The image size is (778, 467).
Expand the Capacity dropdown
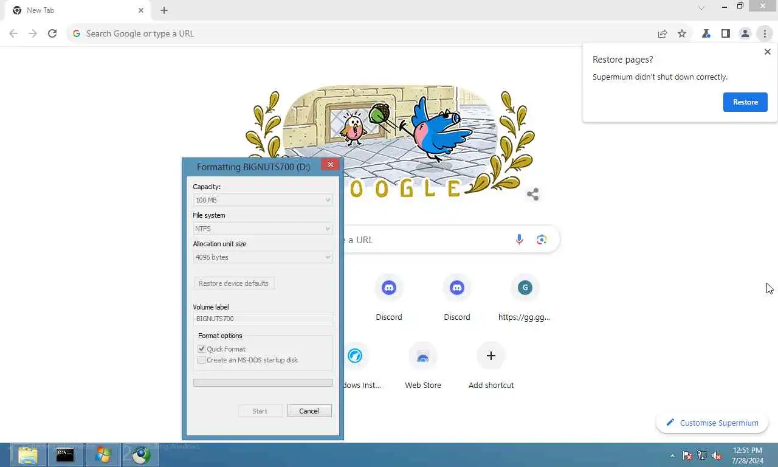[x=263, y=200]
